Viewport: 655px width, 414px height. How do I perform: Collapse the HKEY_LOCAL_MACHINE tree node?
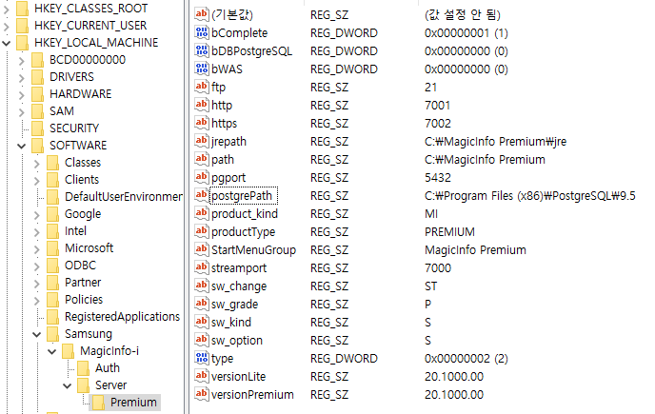pyautogui.click(x=6, y=43)
